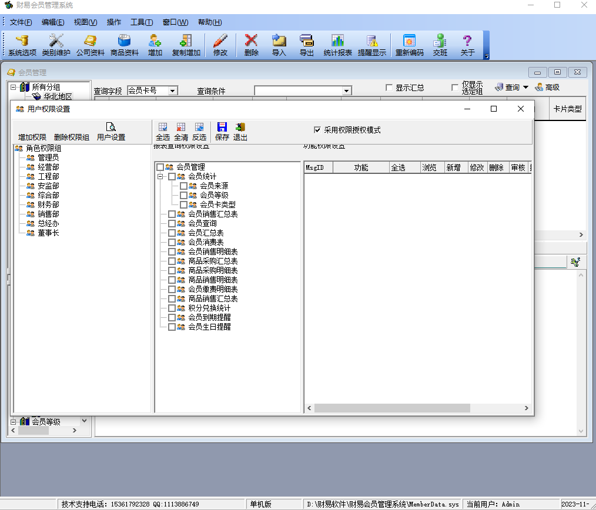Image resolution: width=596 pixels, height=510 pixels.
Task: Click the 系统选项 toolbar icon
Action: click(x=22, y=41)
